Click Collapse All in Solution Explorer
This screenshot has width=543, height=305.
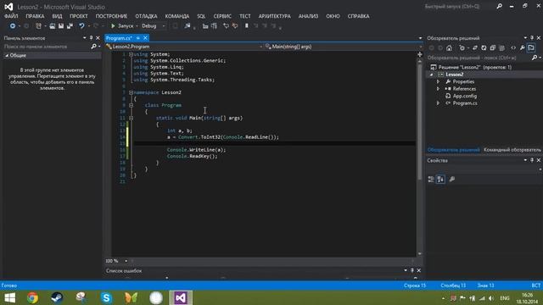click(x=493, y=48)
